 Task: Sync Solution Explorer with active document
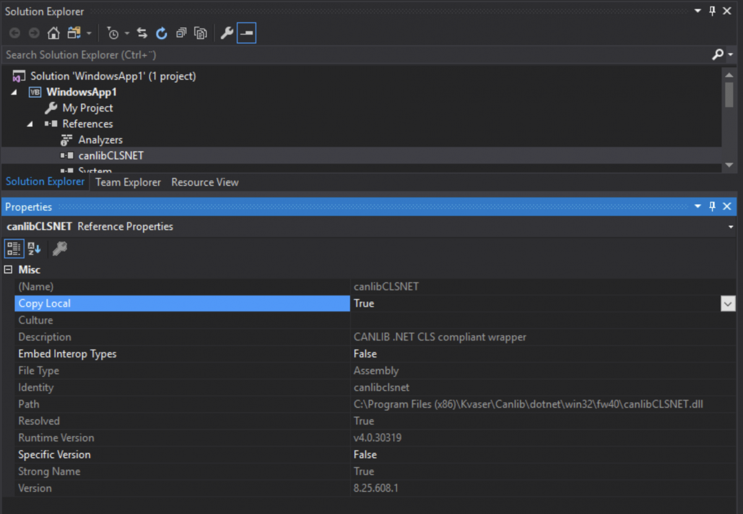142,33
